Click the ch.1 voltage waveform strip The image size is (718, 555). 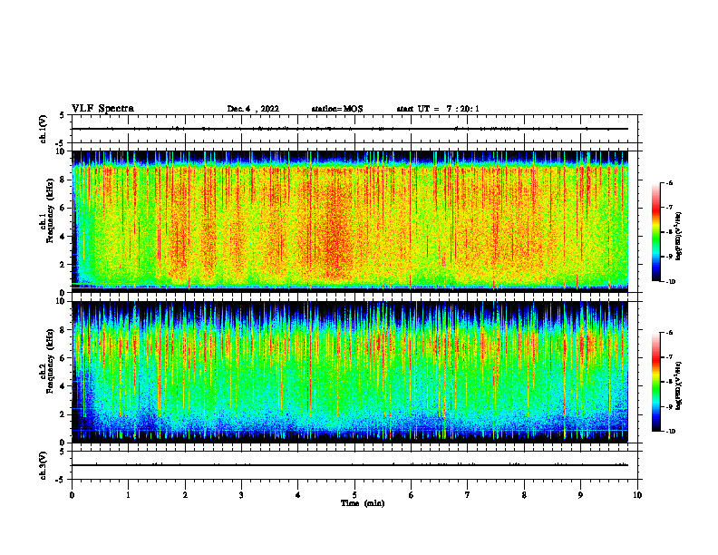tap(354, 129)
